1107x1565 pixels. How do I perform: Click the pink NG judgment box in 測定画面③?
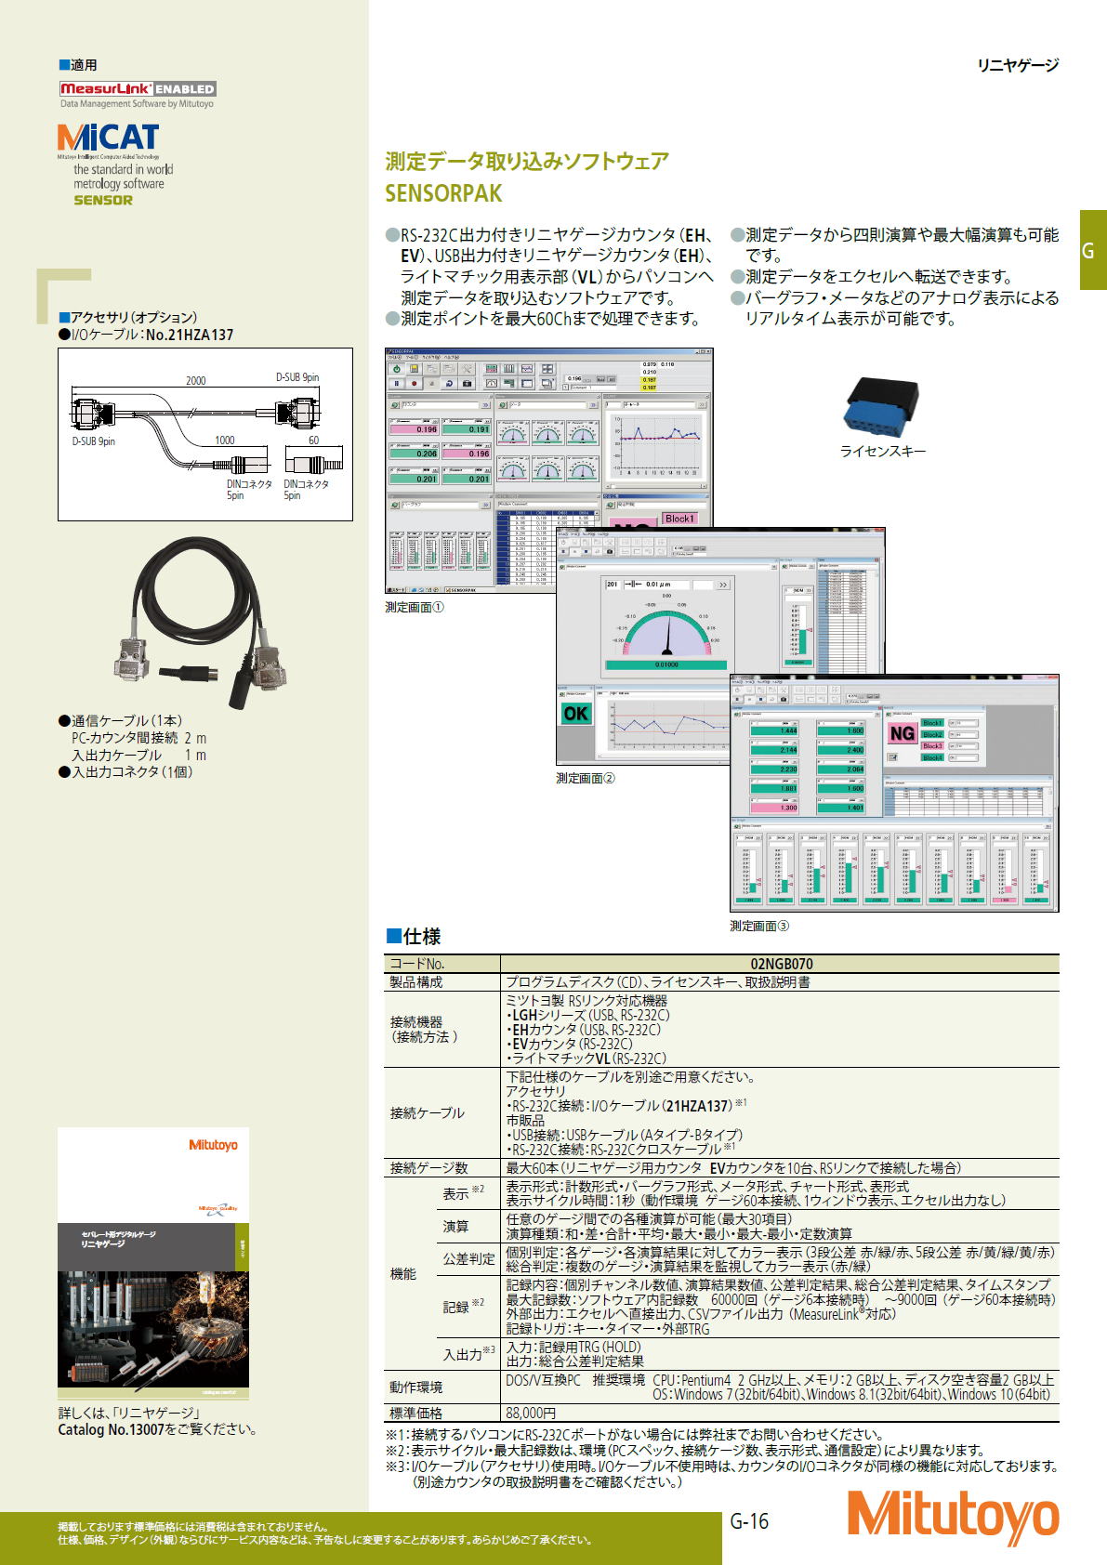pyautogui.click(x=903, y=733)
